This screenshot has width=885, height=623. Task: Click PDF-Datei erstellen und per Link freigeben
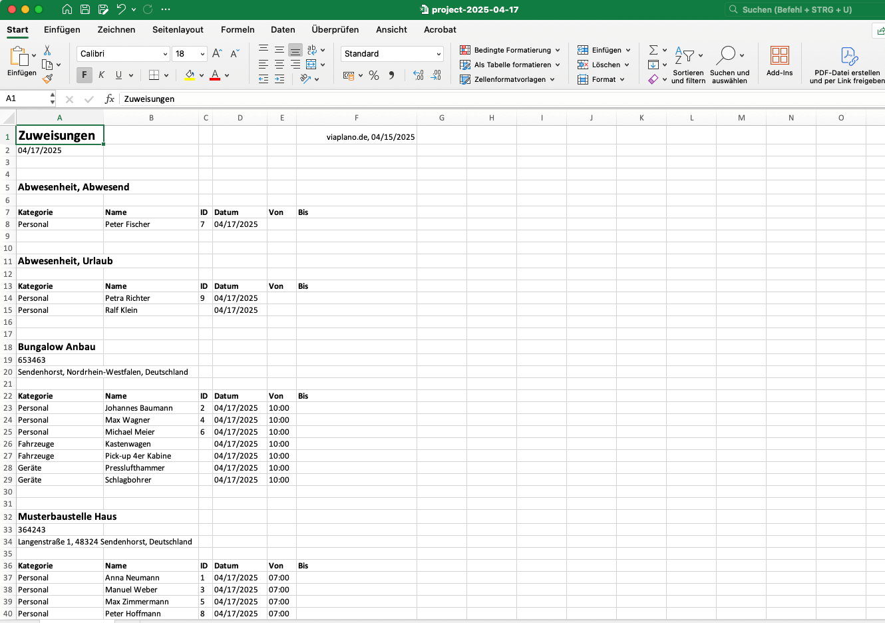point(847,65)
